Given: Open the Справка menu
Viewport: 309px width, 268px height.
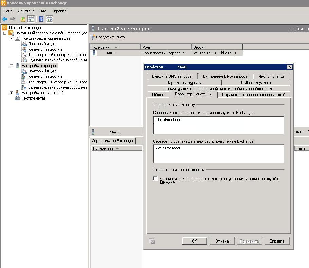Looking at the screenshot, I should pos(59,11).
